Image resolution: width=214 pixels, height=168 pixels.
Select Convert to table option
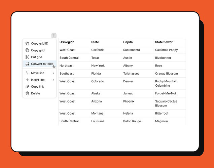pos(39,64)
